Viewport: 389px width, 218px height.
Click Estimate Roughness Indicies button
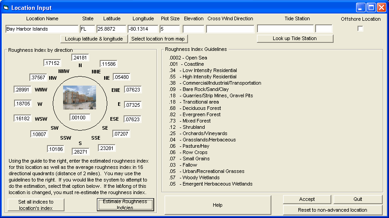click(125, 204)
